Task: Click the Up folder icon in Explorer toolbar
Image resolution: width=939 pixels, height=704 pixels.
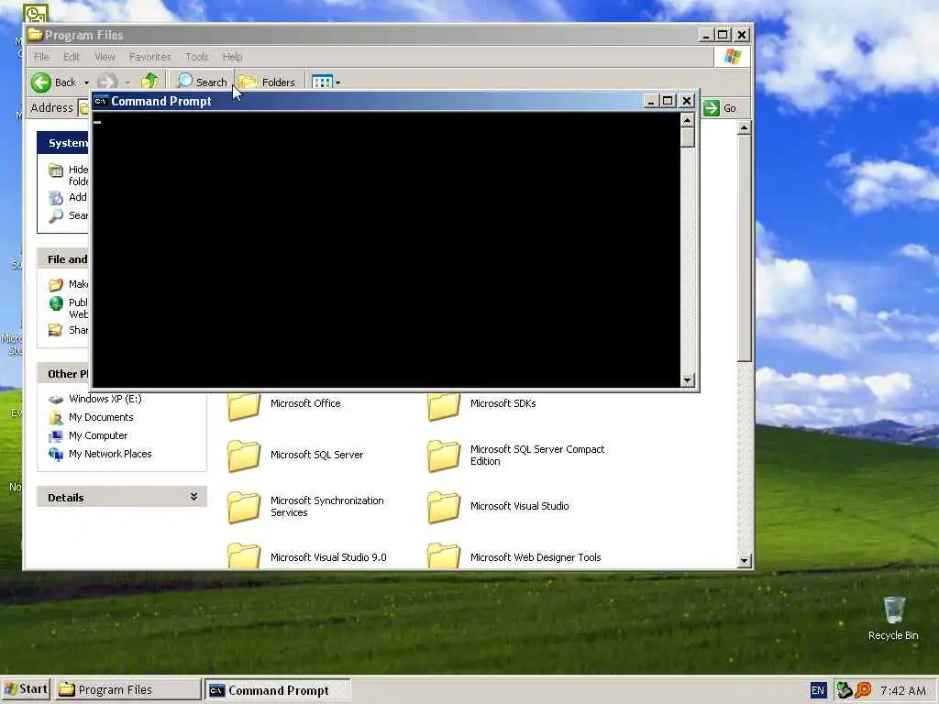Action: coord(149,81)
